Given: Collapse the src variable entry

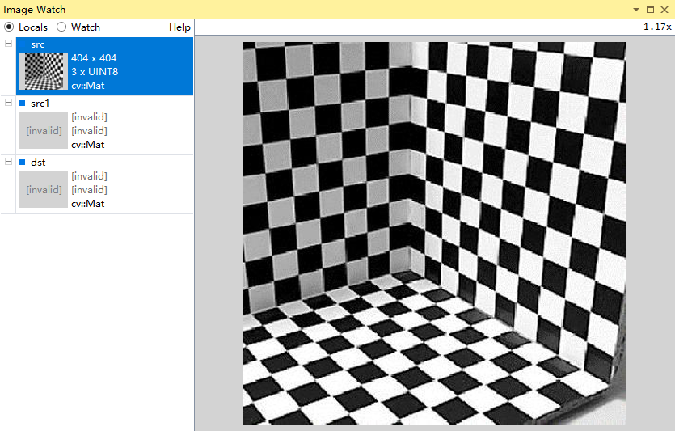Looking at the screenshot, I should pos(8,43).
